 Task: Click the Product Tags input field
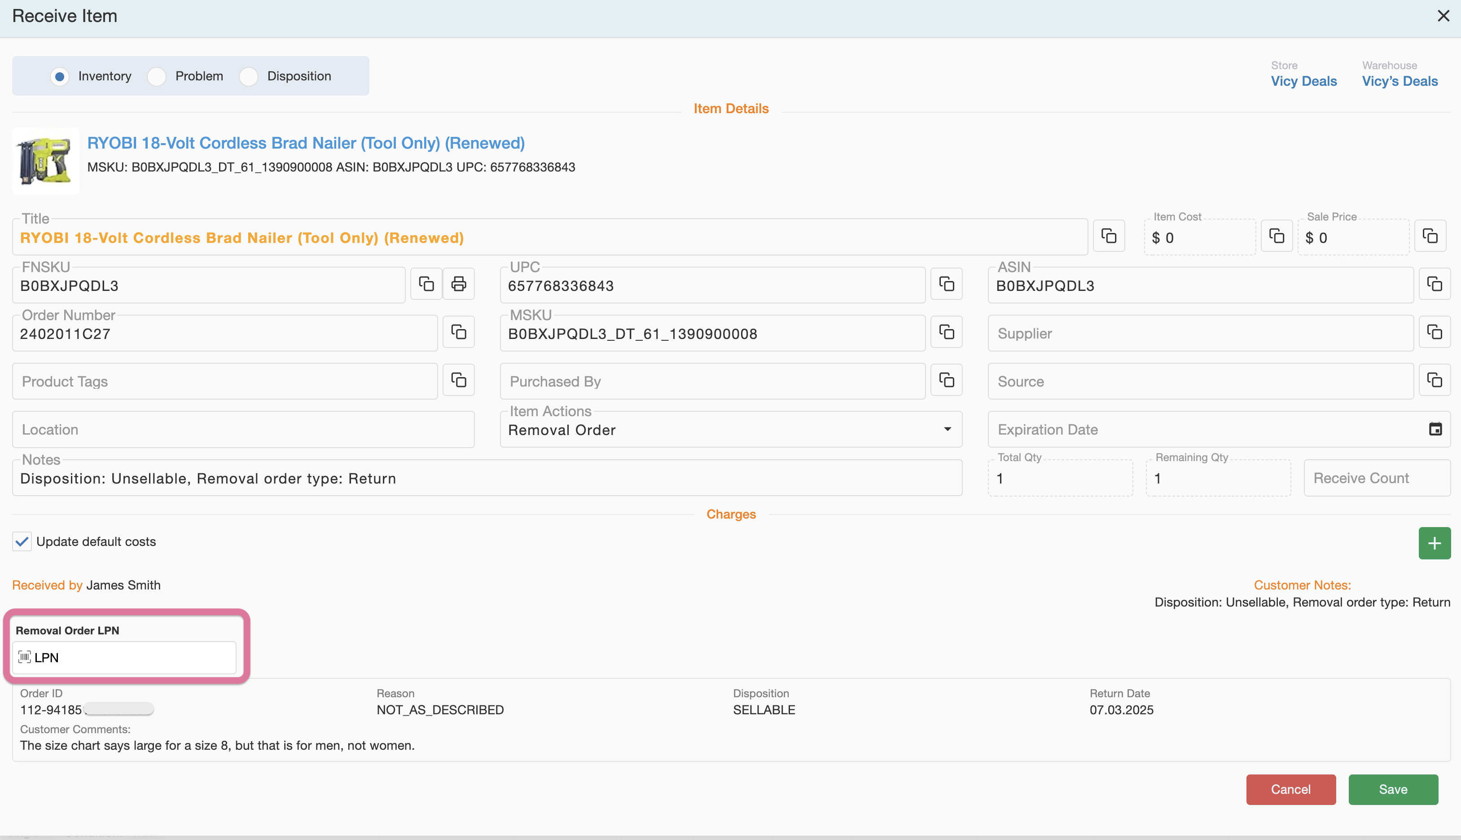tap(225, 381)
